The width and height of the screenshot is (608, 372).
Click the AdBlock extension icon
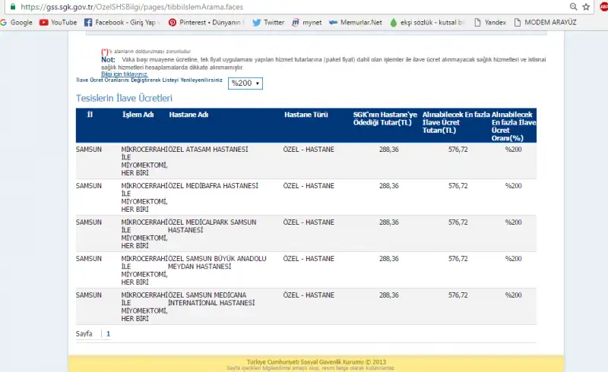pyautogui.click(x=602, y=6)
